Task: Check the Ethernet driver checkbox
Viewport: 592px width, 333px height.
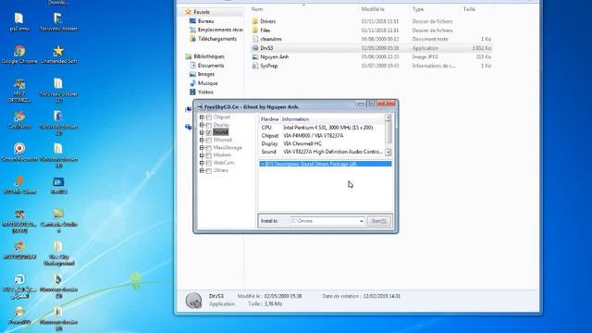Action: coord(209,140)
